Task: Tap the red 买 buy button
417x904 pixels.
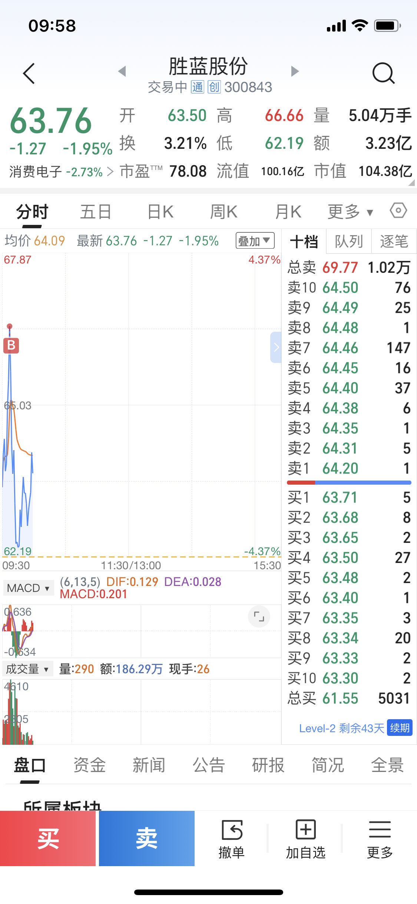Action: click(48, 839)
